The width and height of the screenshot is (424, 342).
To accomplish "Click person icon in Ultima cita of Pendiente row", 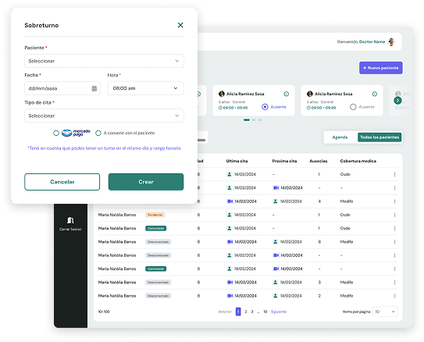I will click(x=230, y=215).
